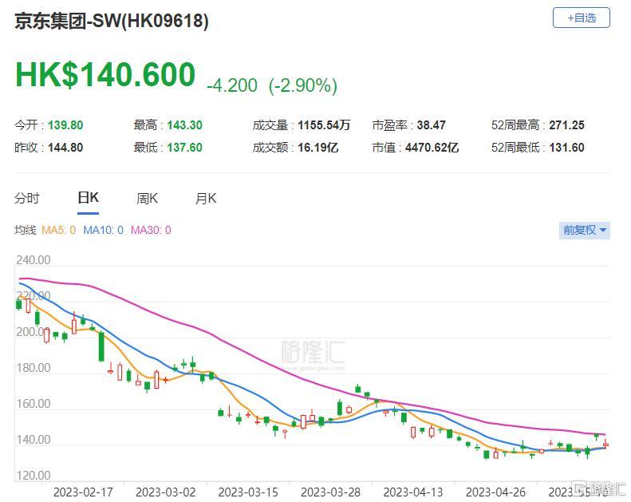Select the 日K daily candlestick tab
Image resolution: width=631 pixels, height=502 pixels.
point(88,198)
